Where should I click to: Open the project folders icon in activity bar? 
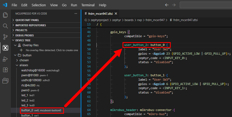point(5,81)
